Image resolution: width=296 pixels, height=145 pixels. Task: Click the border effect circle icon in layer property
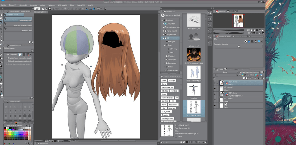pyautogui.click(x=246, y=41)
